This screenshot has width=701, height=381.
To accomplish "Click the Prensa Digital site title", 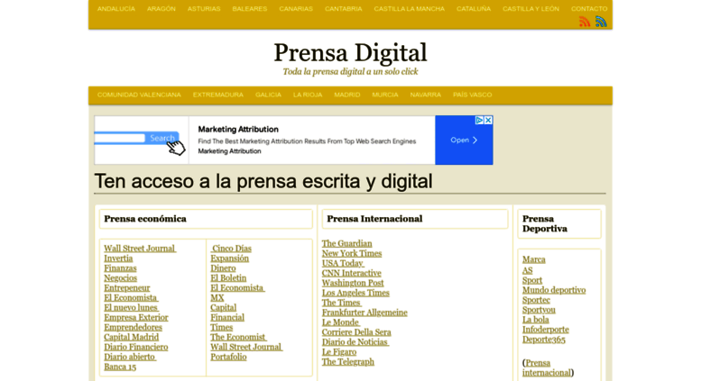I will (350, 52).
